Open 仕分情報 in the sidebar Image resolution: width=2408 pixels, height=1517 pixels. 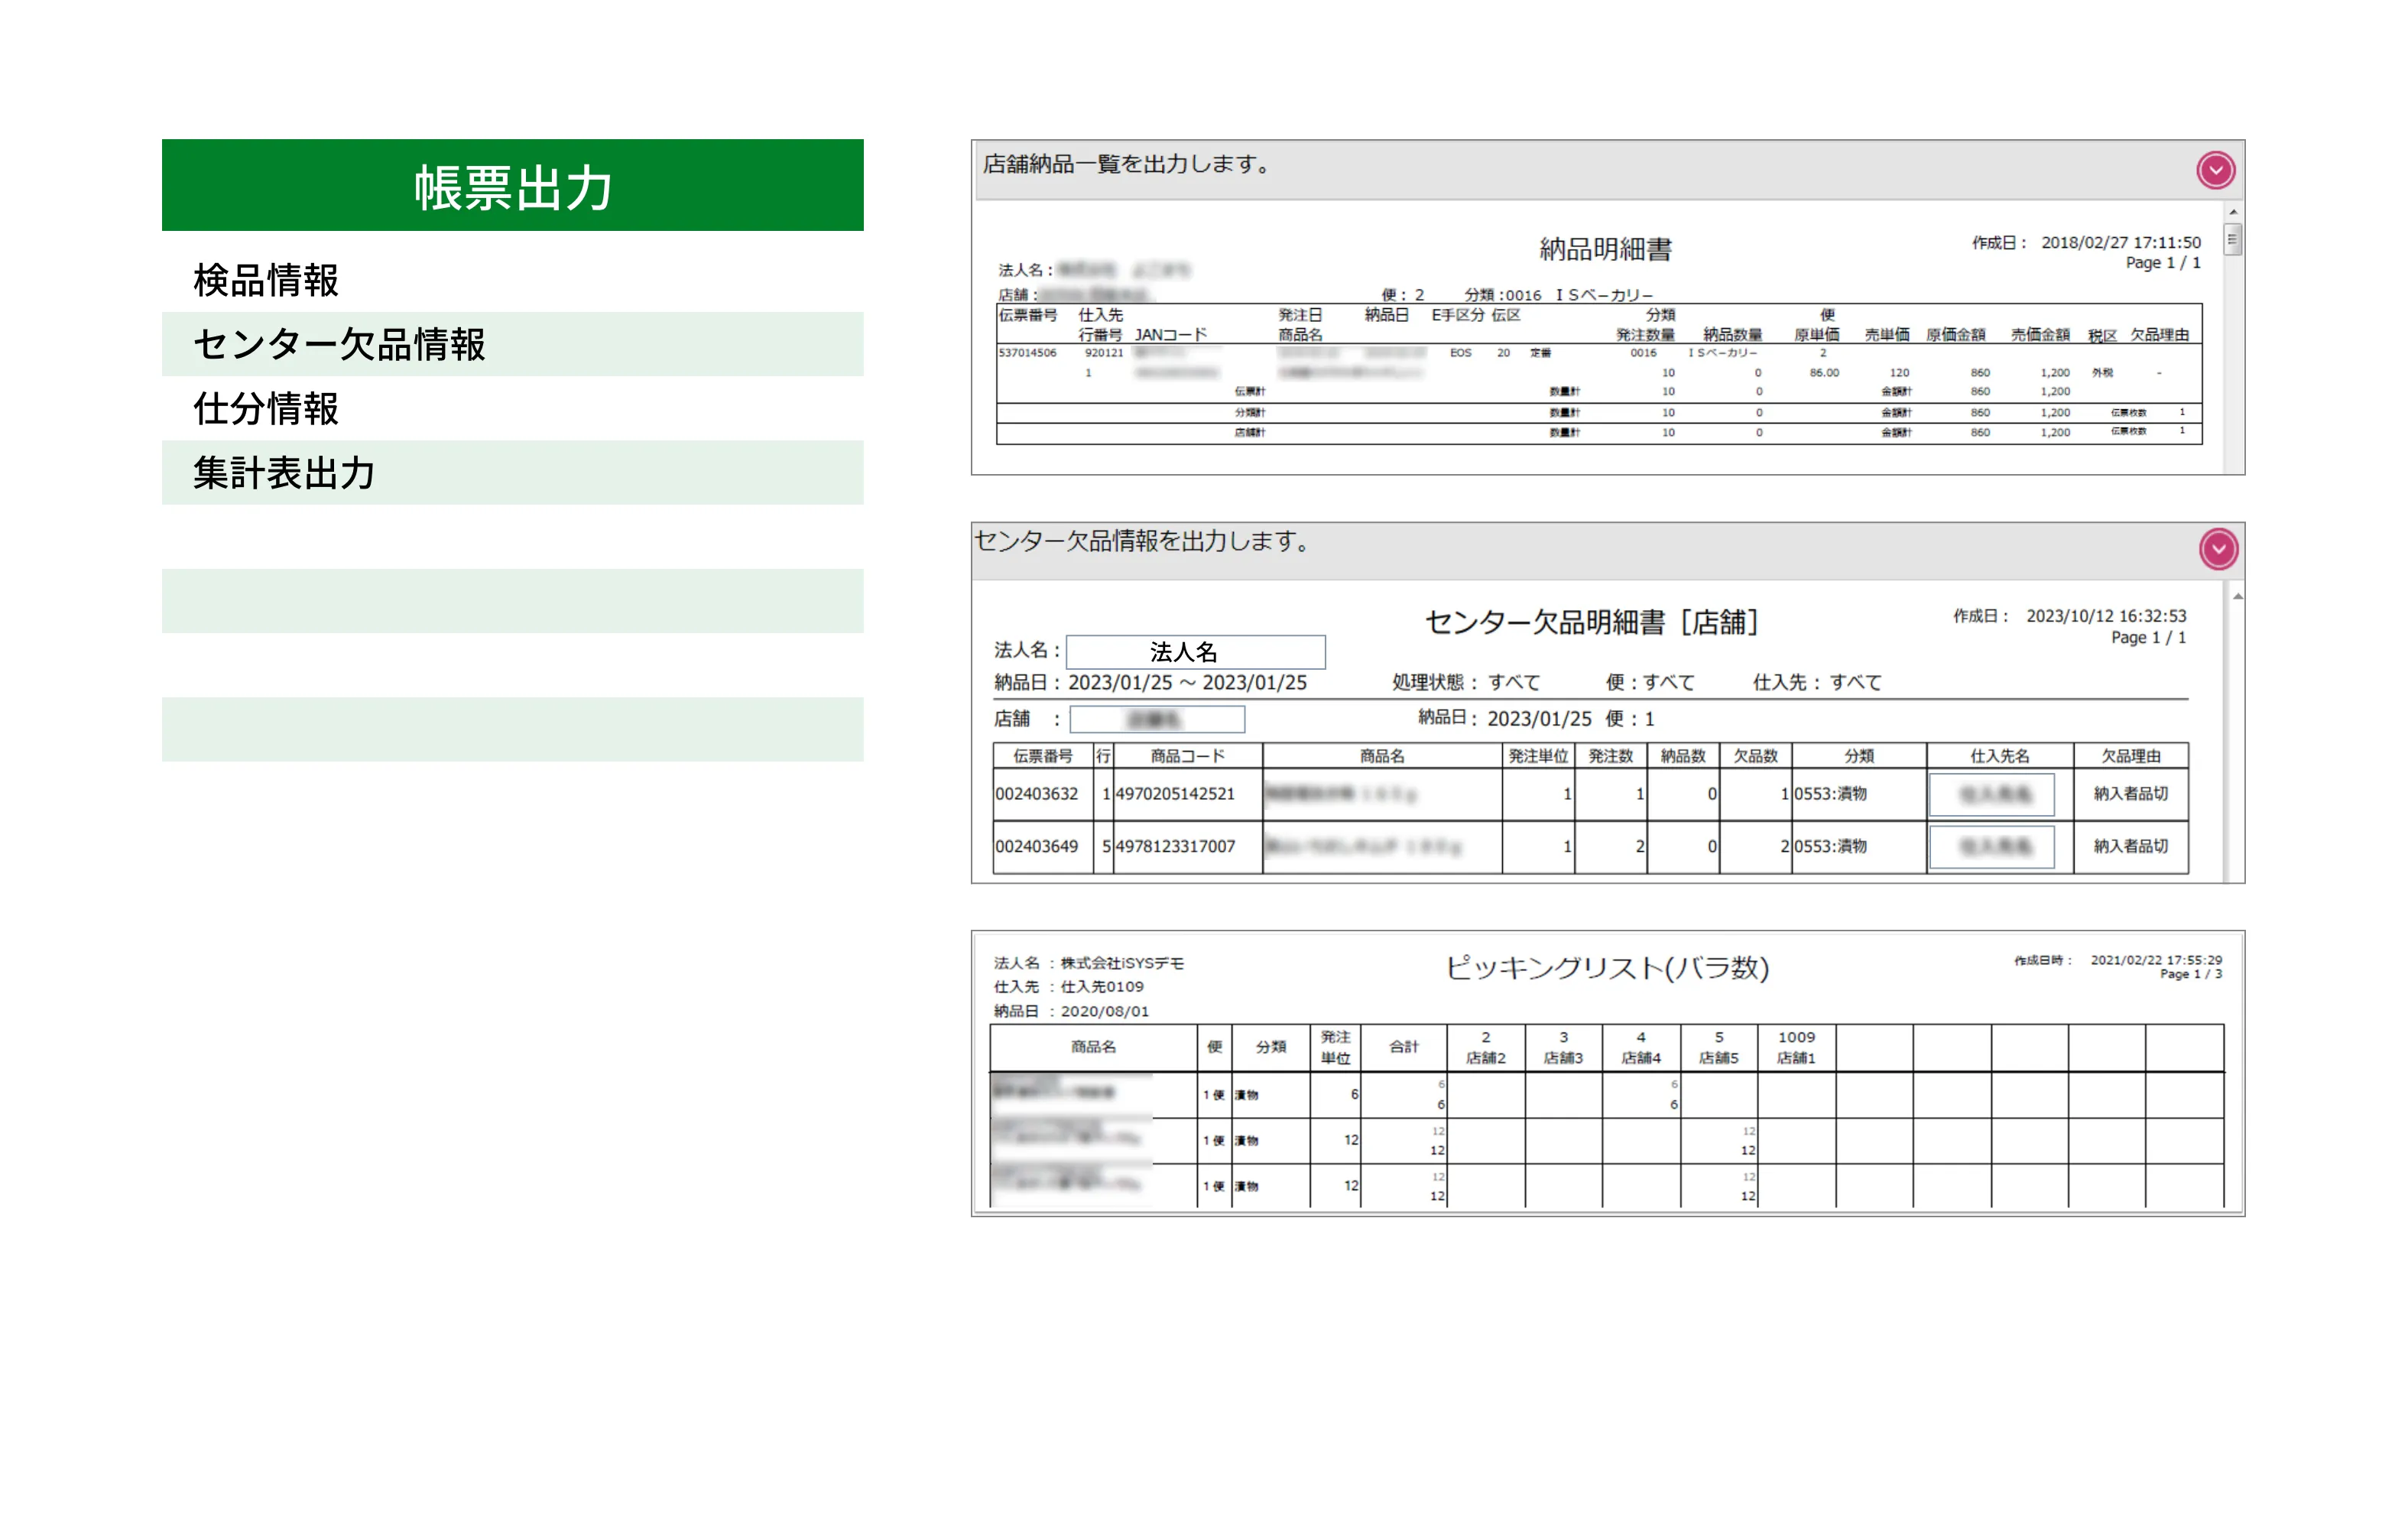pos(266,408)
